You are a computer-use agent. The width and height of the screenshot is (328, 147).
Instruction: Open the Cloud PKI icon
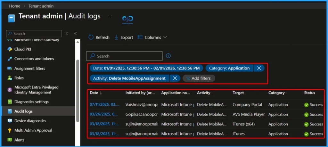[x=10, y=49]
